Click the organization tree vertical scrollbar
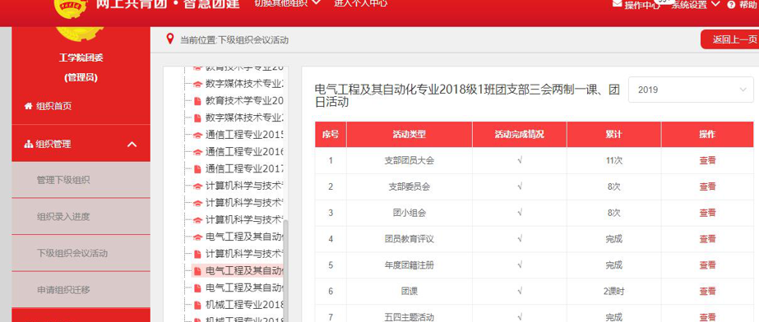The height and width of the screenshot is (322, 759). [x=285, y=271]
